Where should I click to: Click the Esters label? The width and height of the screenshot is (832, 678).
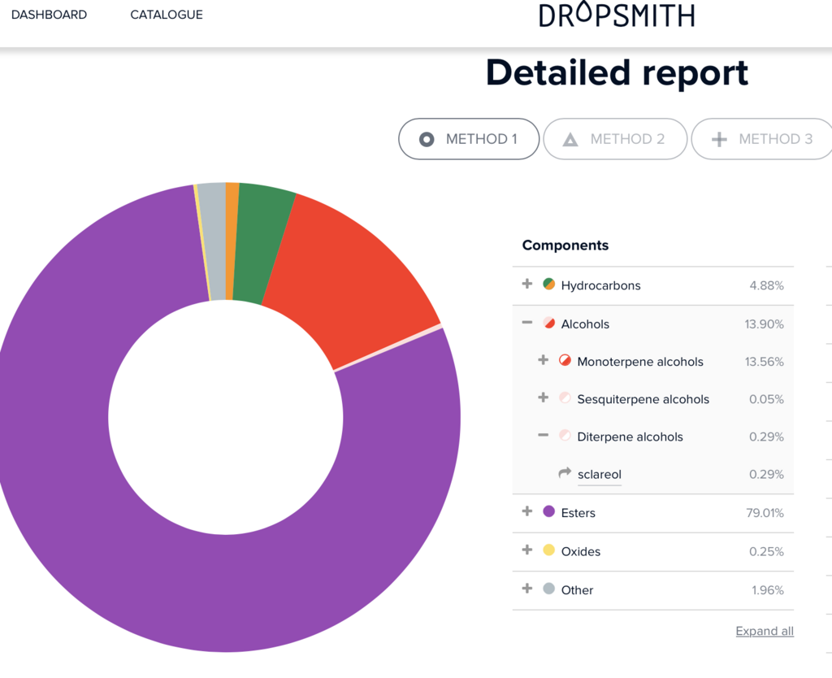click(578, 513)
